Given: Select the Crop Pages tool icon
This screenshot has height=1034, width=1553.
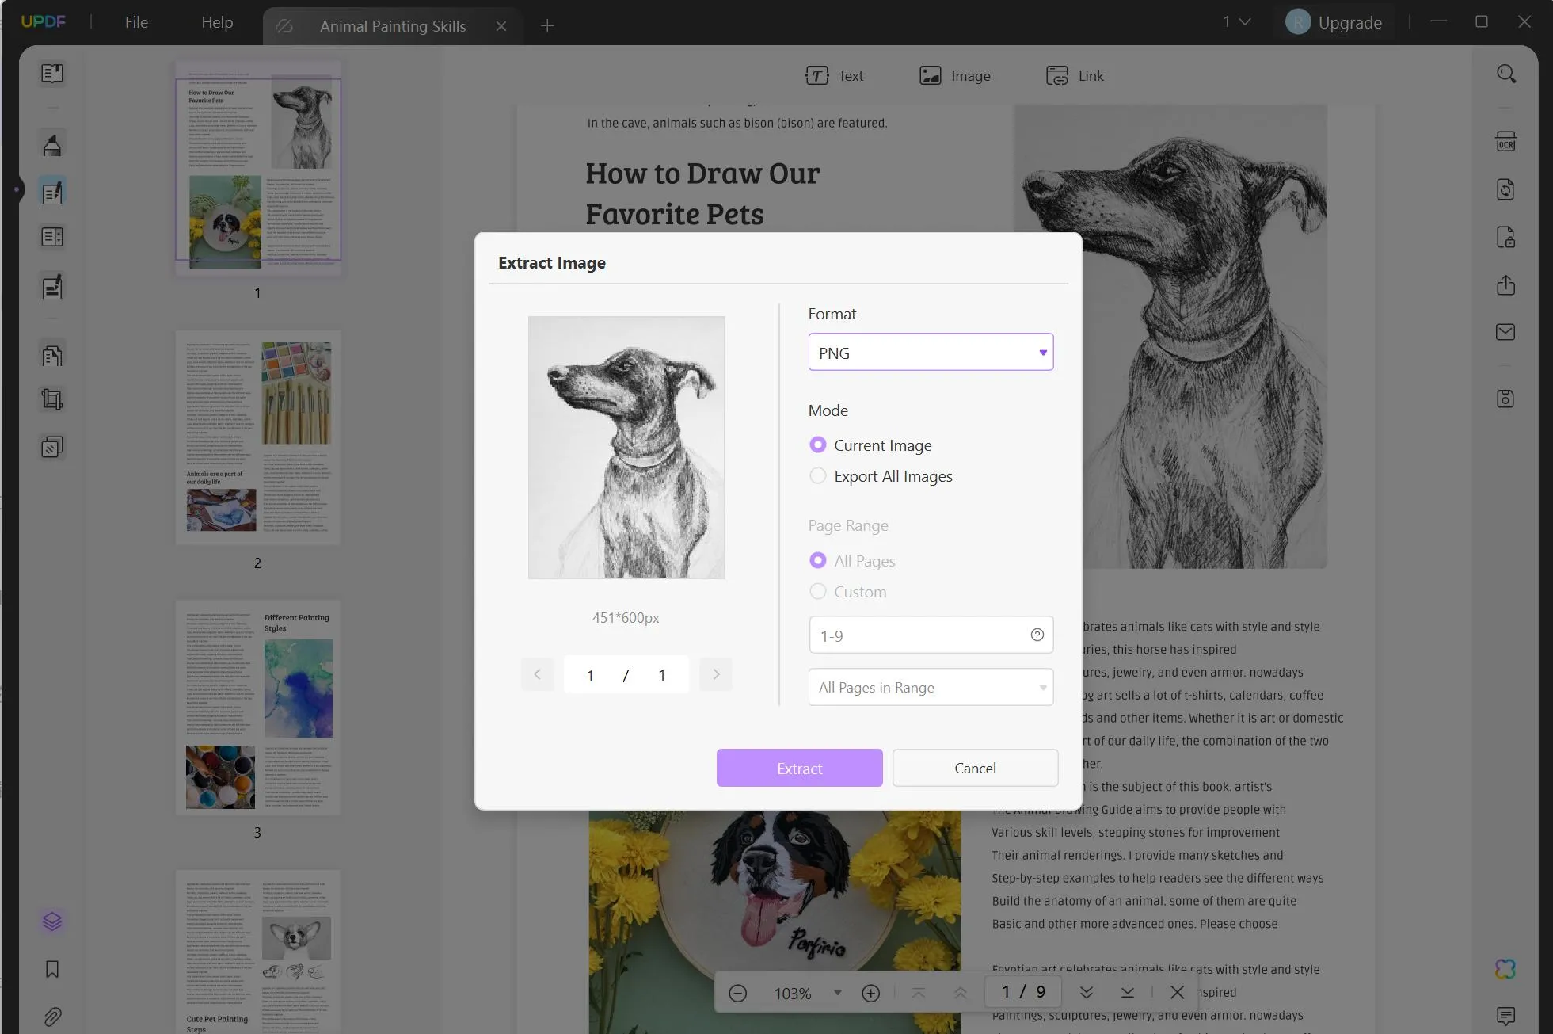Looking at the screenshot, I should [52, 399].
